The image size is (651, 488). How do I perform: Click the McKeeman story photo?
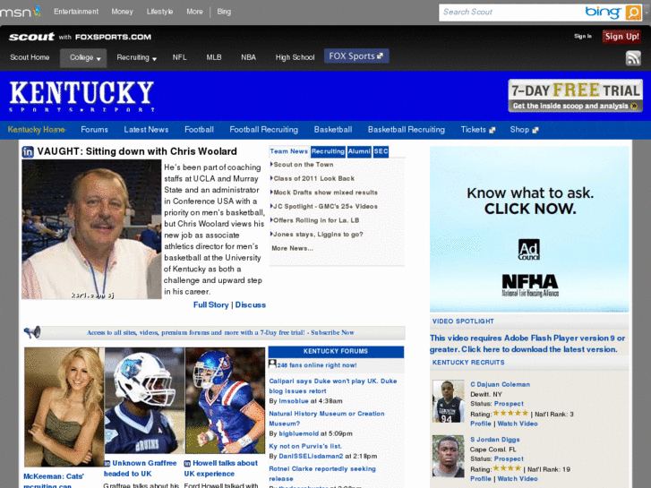click(64, 407)
